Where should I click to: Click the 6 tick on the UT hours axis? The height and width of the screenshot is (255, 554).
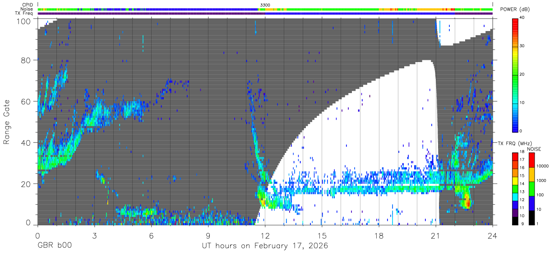tap(152, 235)
